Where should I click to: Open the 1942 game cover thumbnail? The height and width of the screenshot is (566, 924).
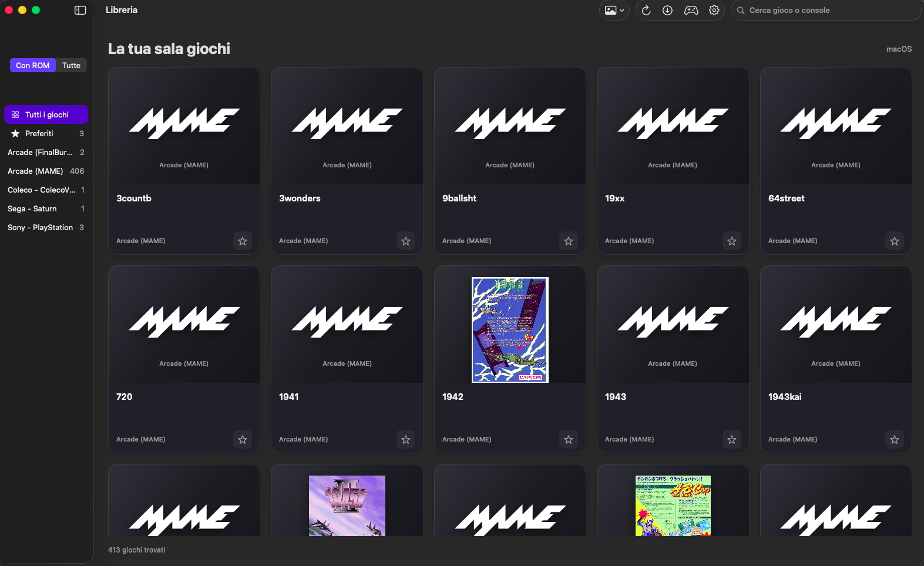point(510,329)
